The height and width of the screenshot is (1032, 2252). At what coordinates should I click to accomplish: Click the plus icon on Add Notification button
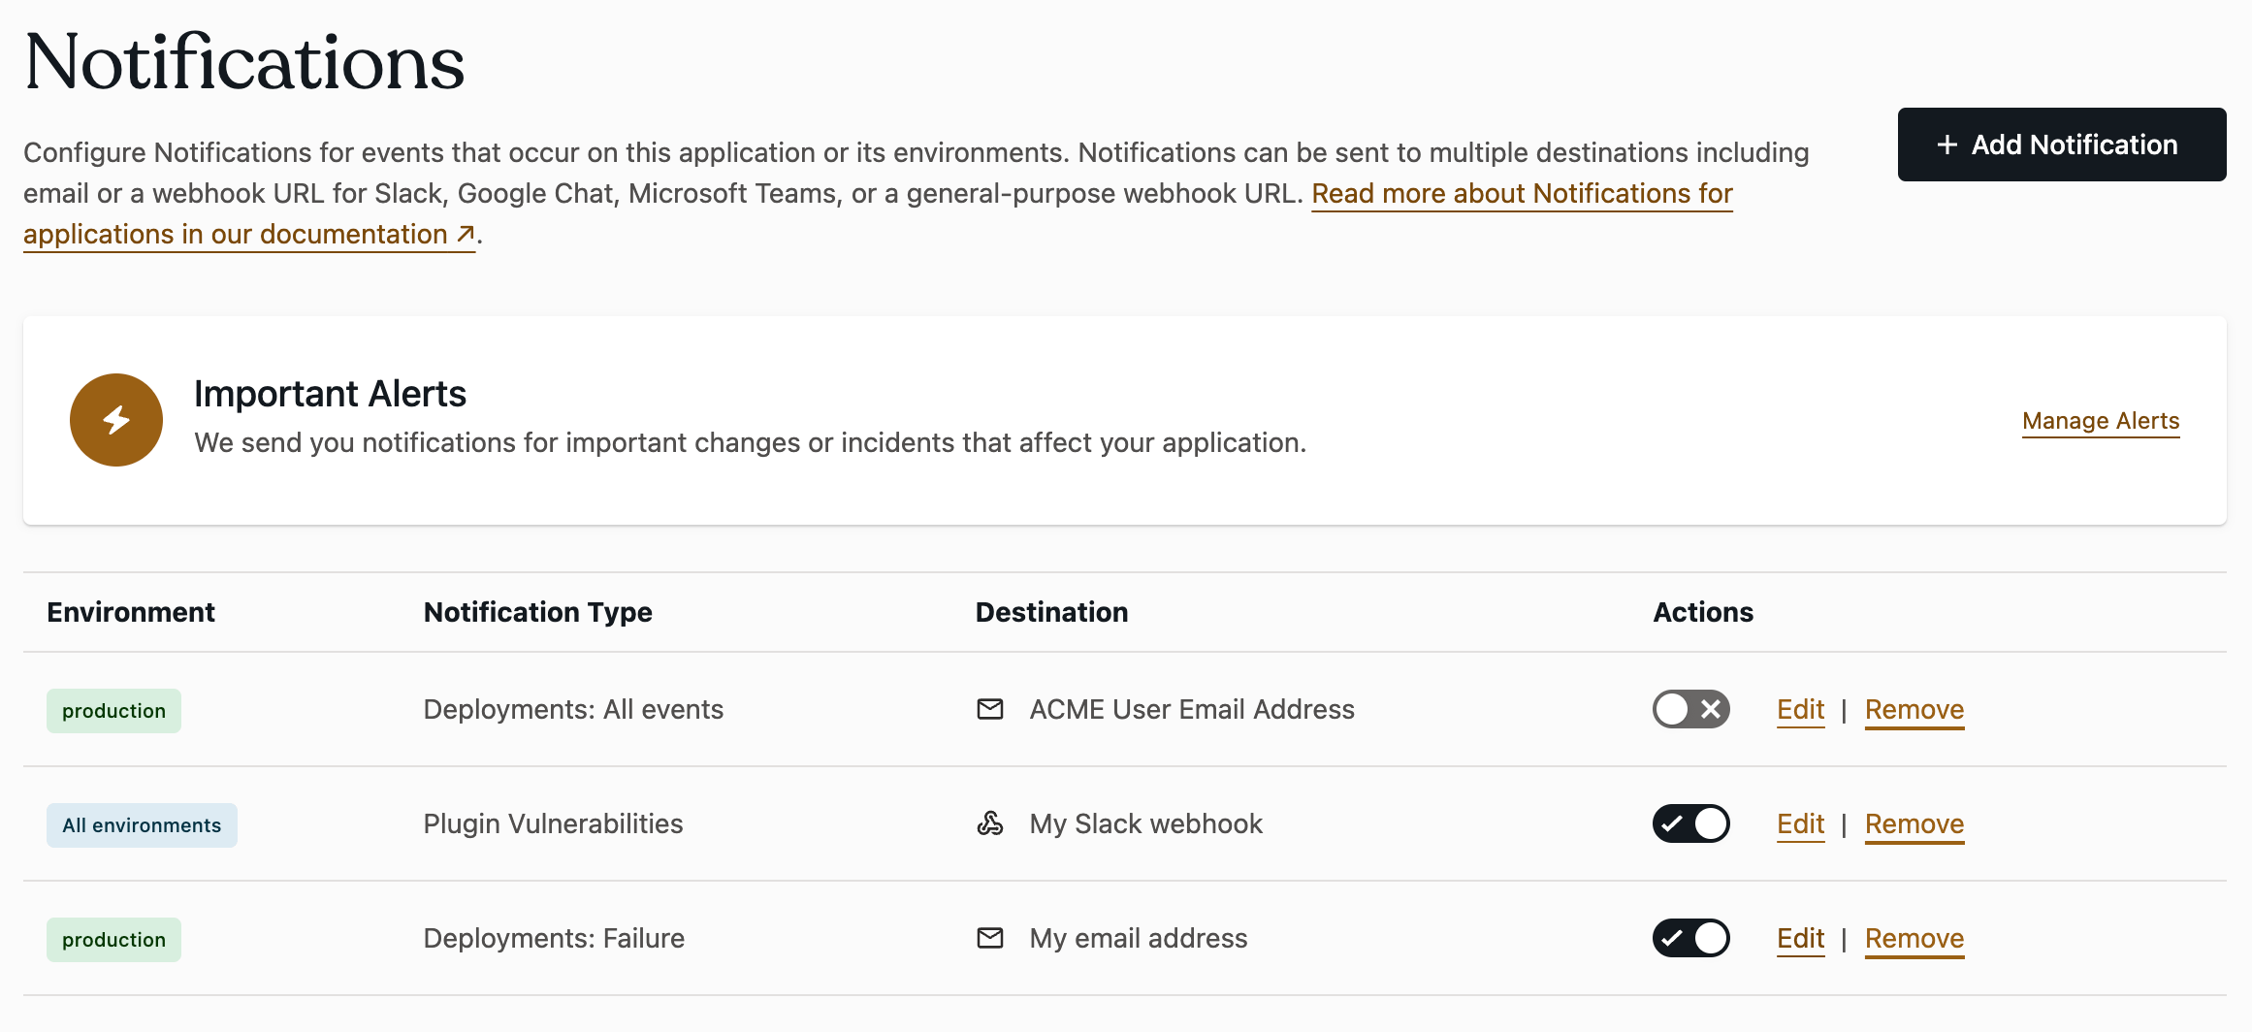(x=1946, y=144)
